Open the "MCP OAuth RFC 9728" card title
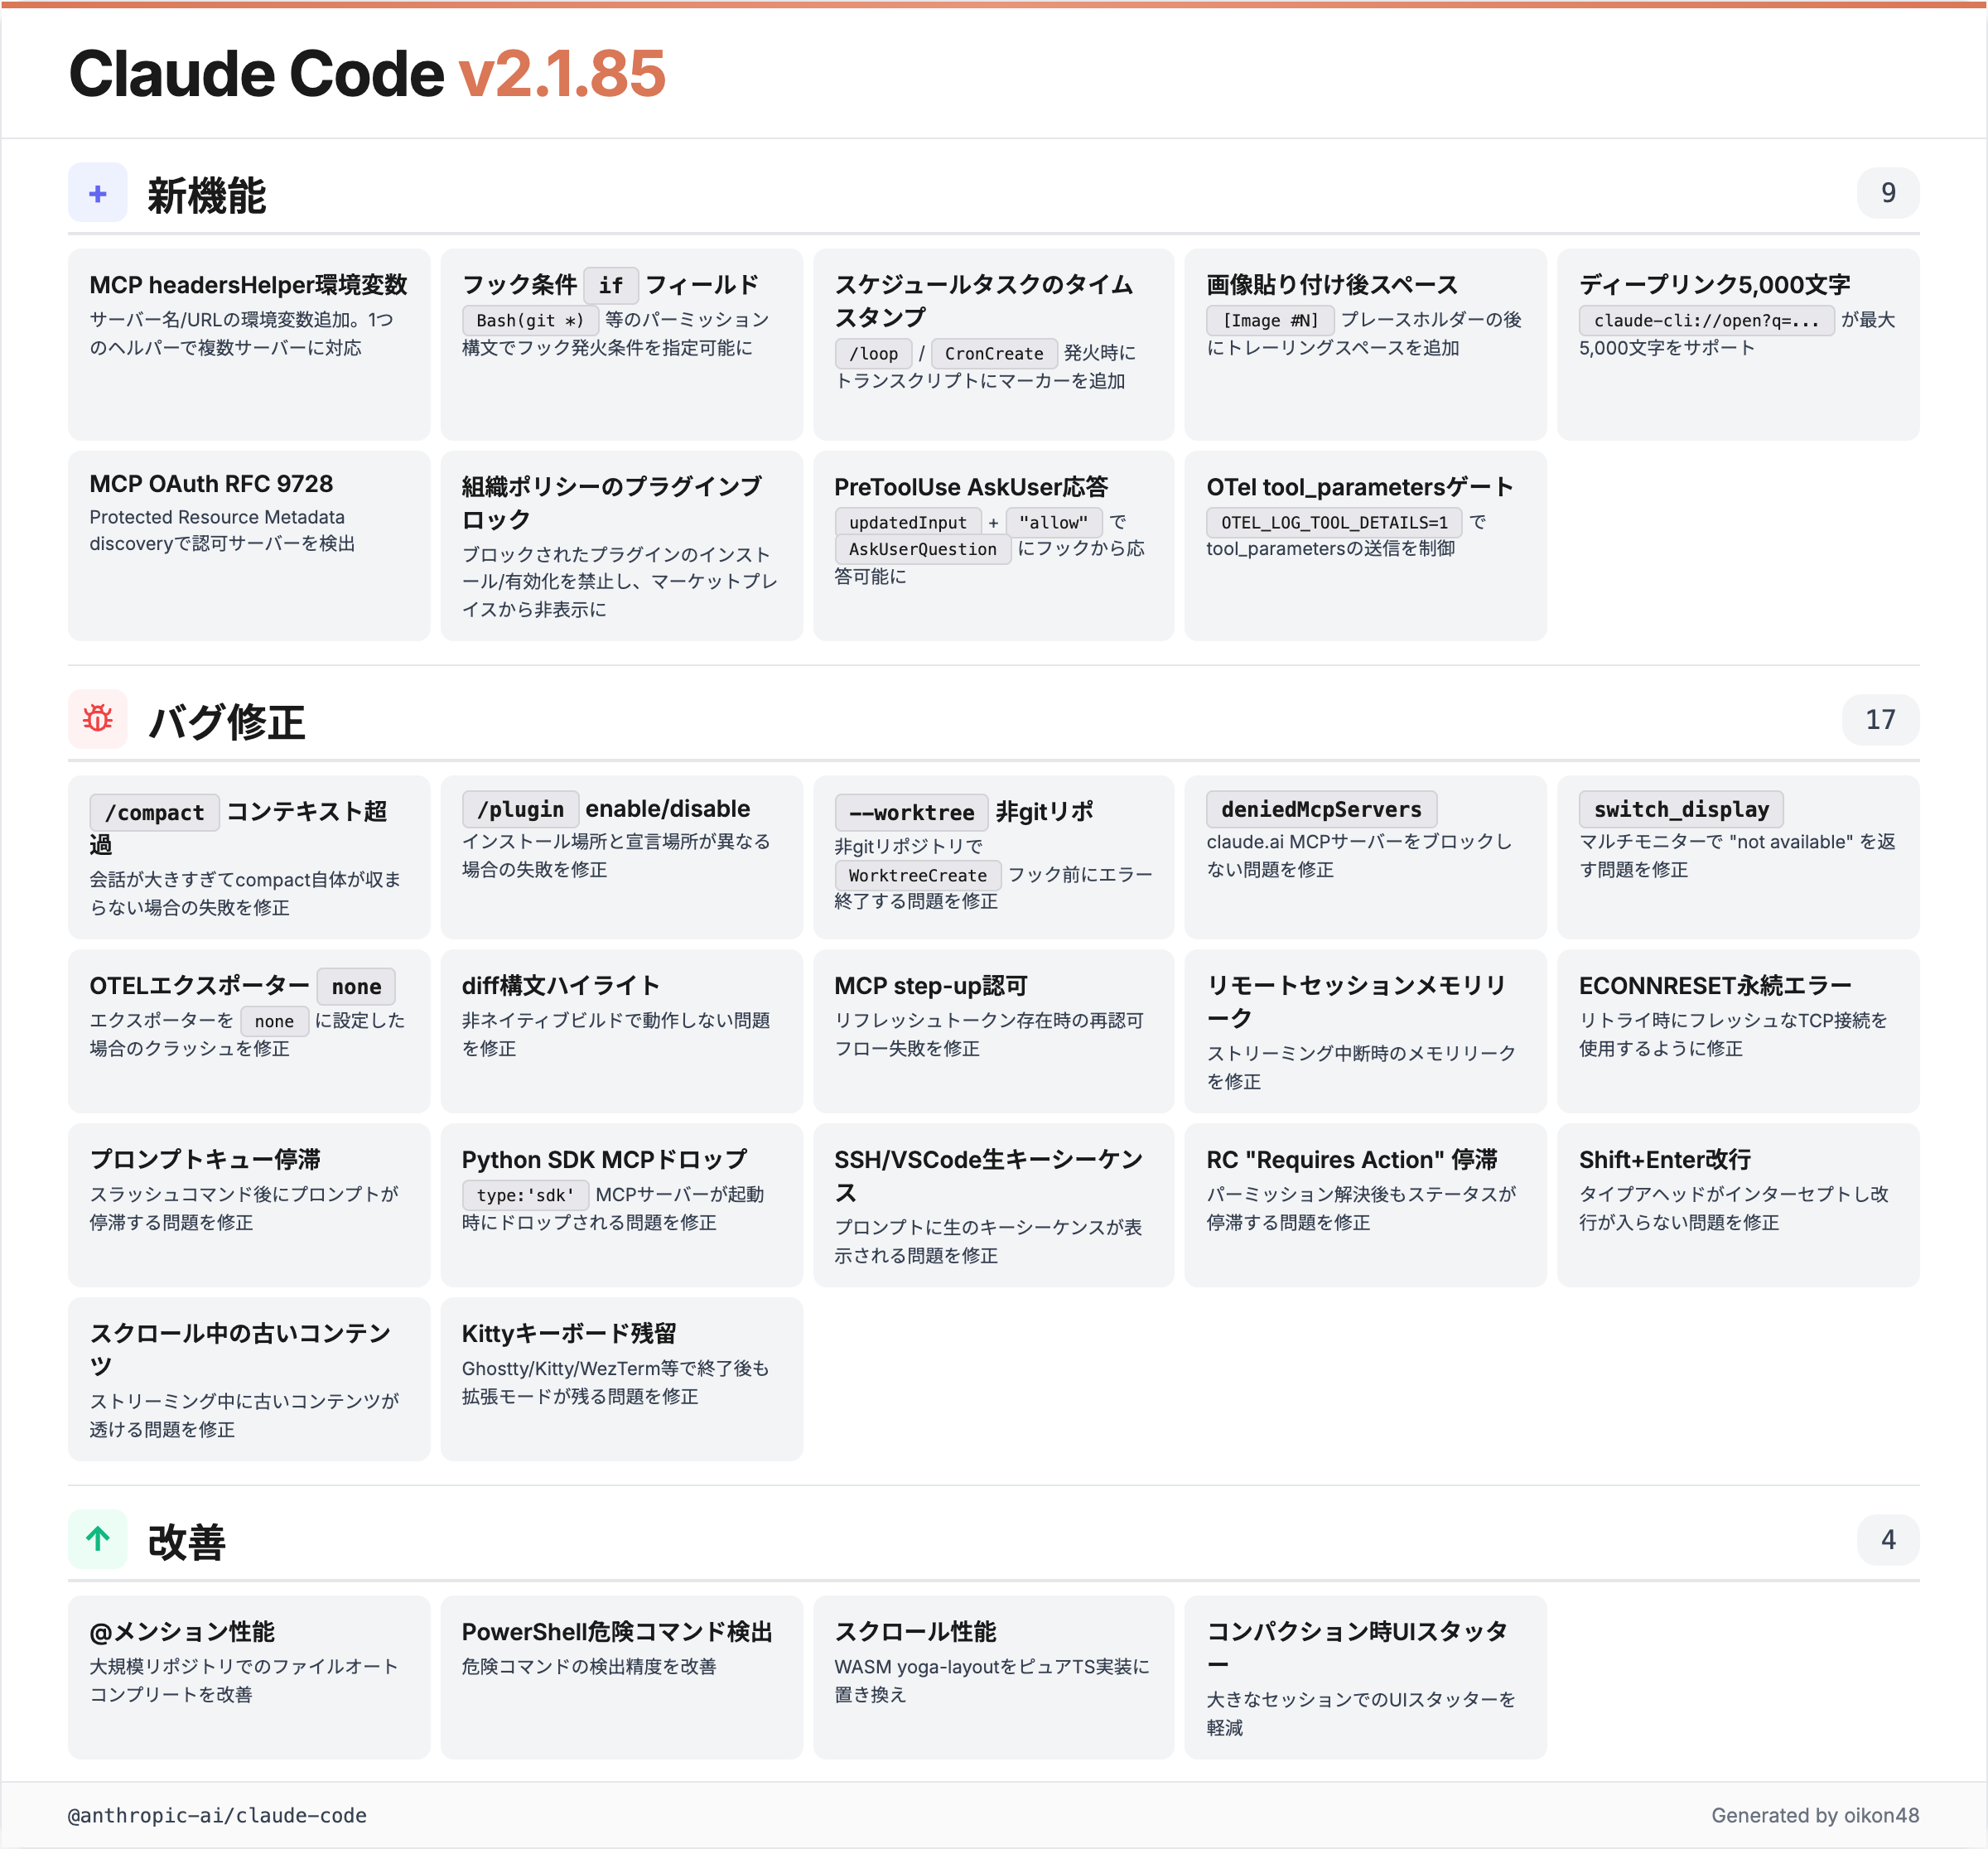 point(211,484)
